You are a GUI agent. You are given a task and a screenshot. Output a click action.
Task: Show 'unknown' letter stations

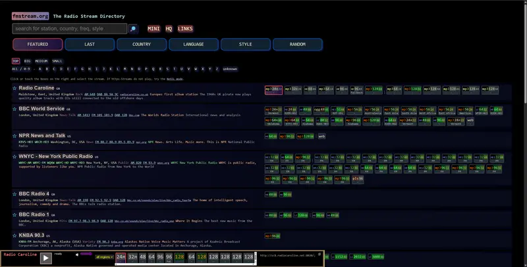230,69
